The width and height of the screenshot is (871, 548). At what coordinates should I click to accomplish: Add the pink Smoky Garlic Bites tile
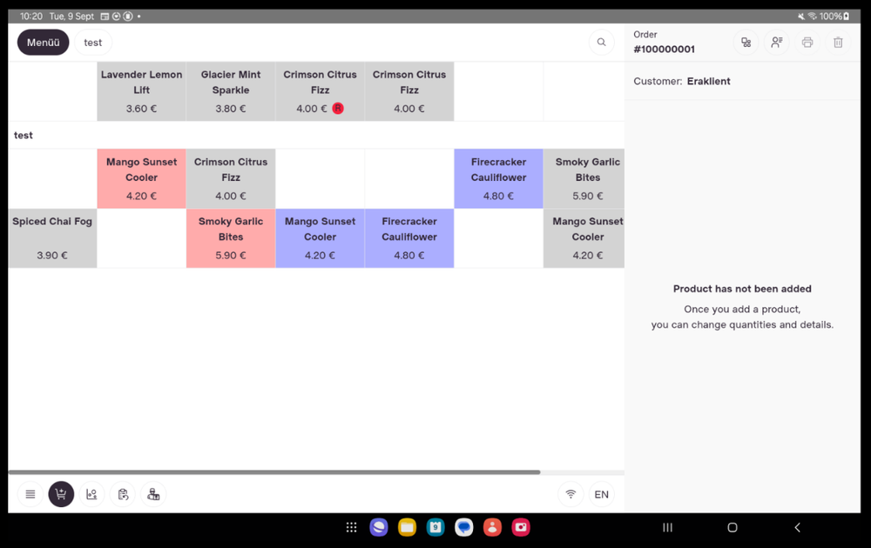[x=231, y=238]
